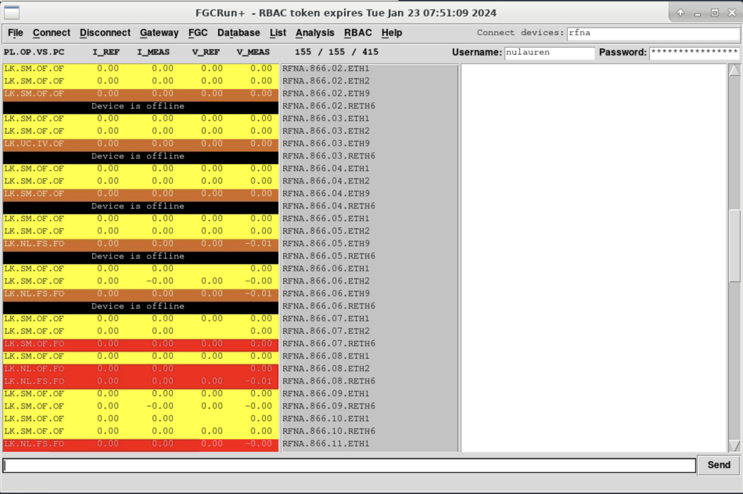Select device RFNA.866.02.ETH2

(x=326, y=81)
